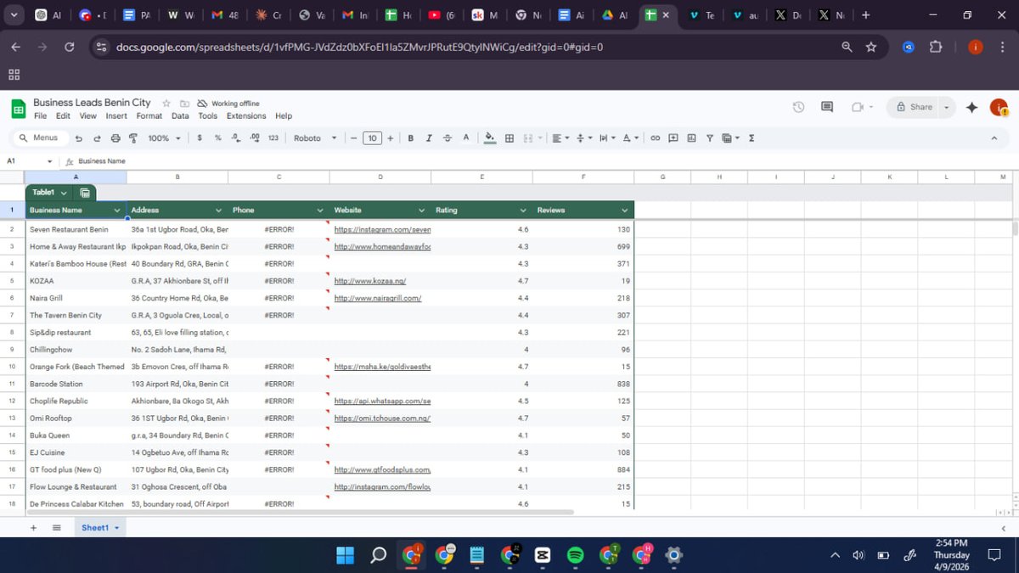Image resolution: width=1019 pixels, height=573 pixels.
Task: Star the Business Leads Benin City document
Action: [166, 103]
